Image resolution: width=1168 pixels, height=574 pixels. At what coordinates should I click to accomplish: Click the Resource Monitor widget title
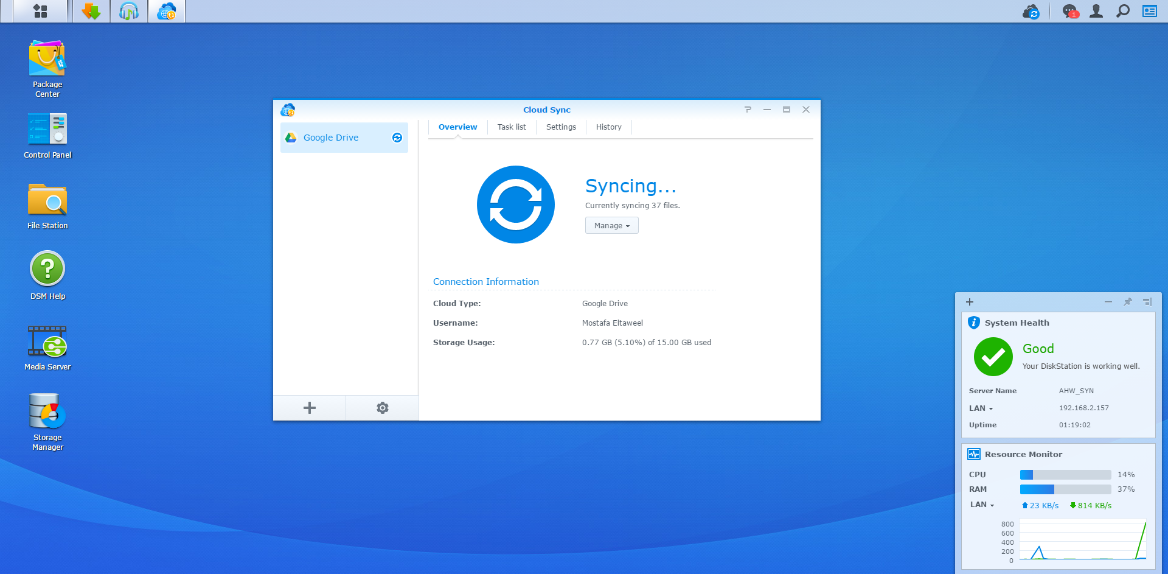tap(1024, 455)
